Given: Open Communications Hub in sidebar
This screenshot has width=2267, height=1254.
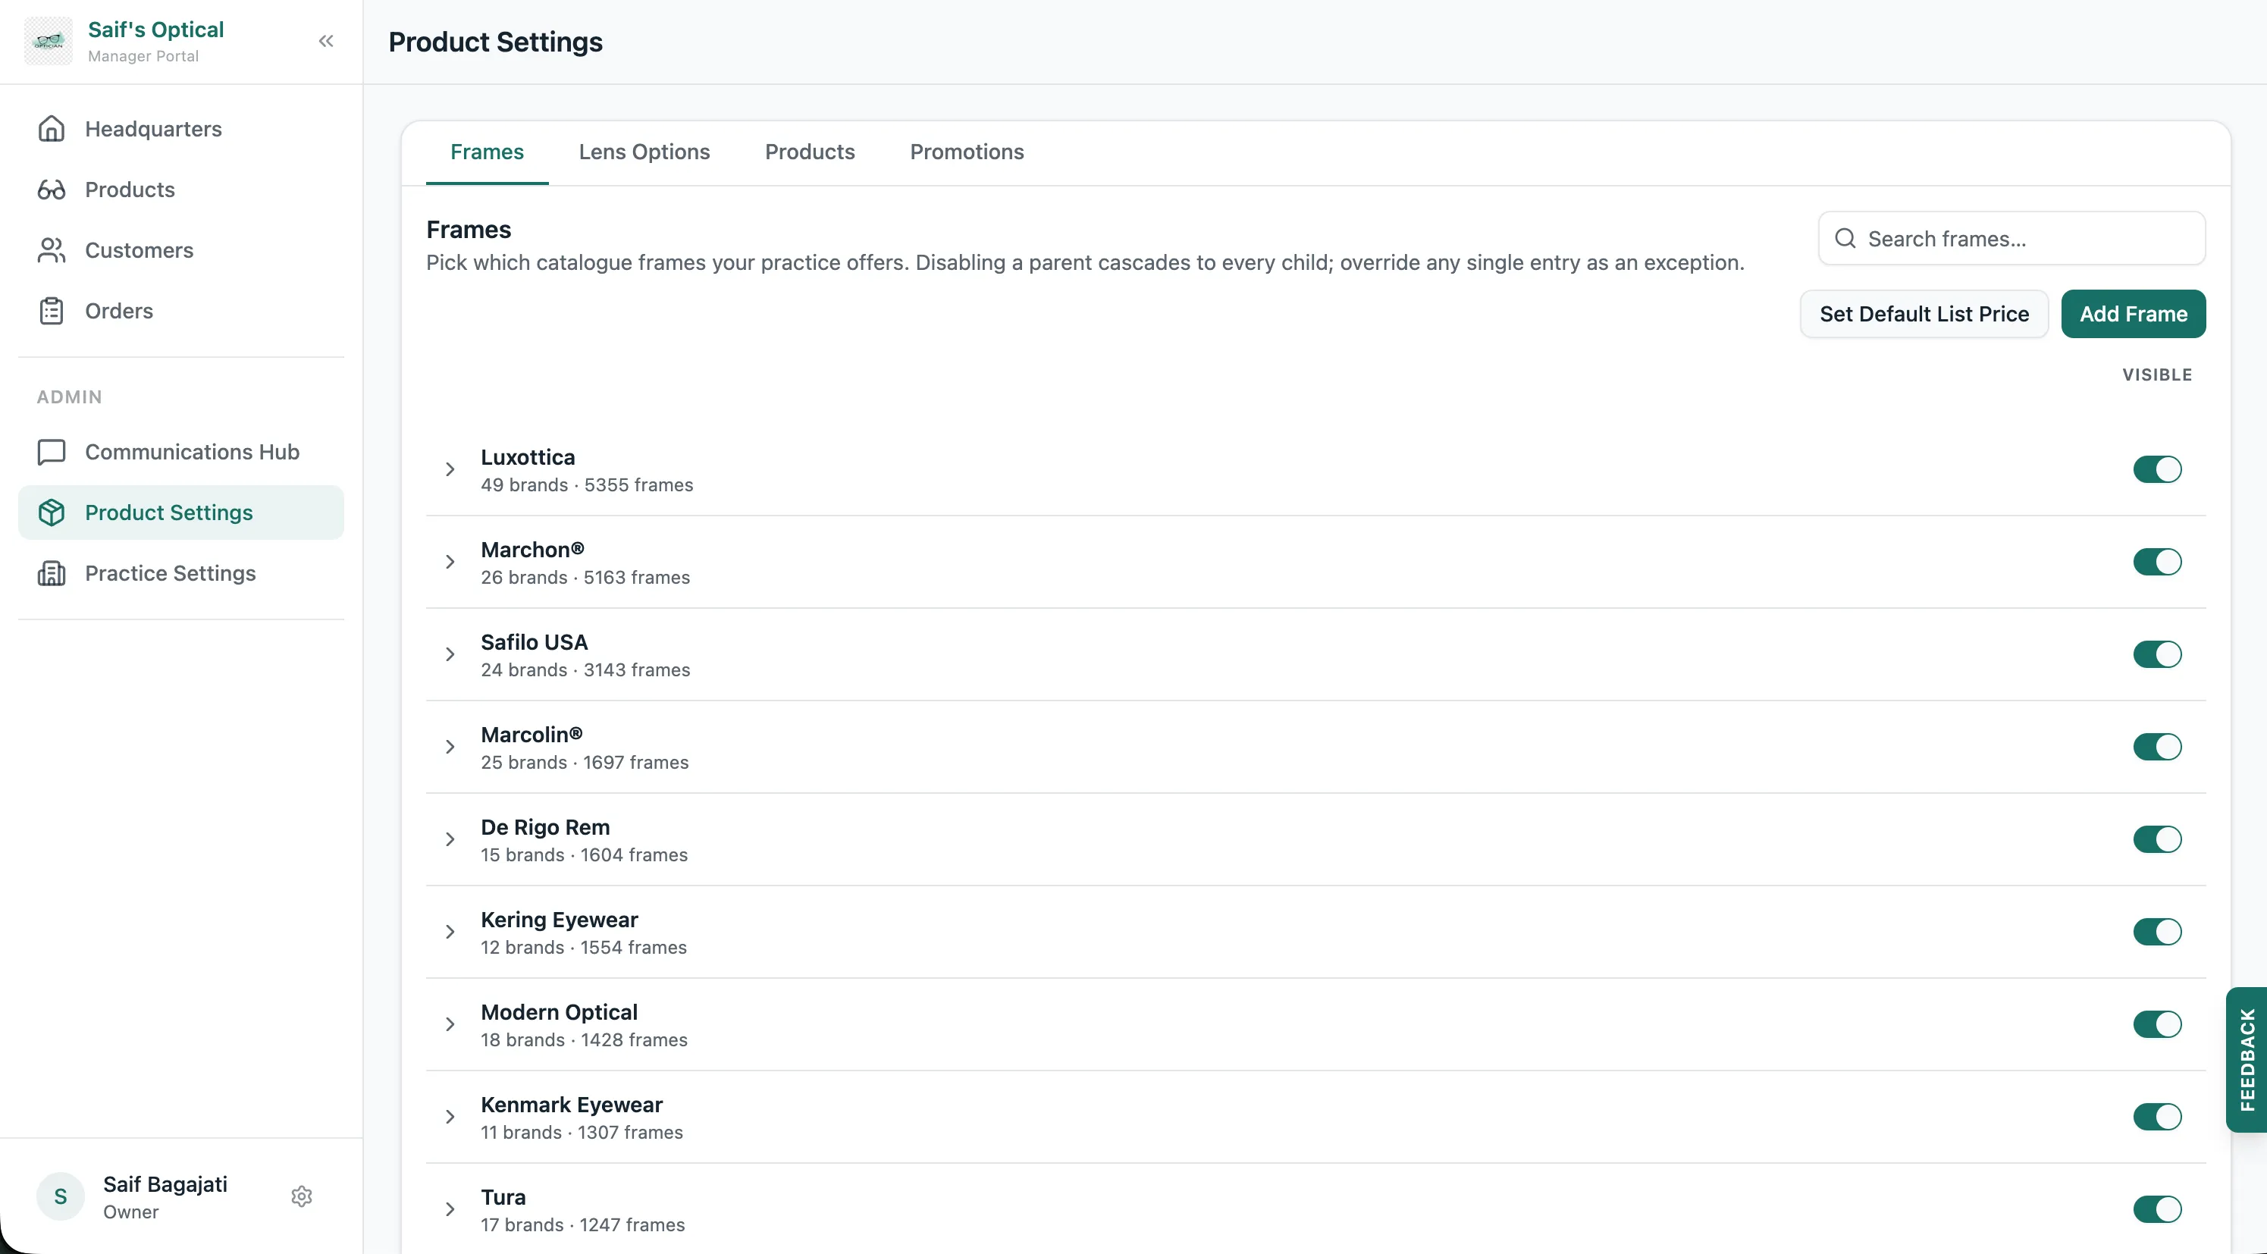Looking at the screenshot, I should (x=181, y=451).
